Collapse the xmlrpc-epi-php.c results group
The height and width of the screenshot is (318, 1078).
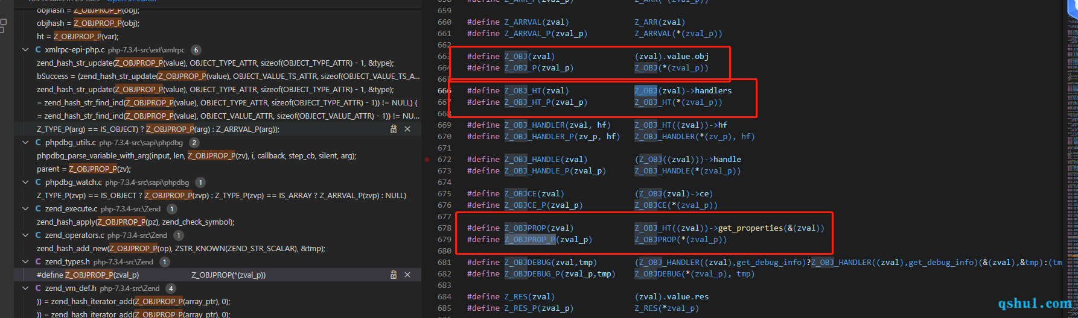click(25, 50)
